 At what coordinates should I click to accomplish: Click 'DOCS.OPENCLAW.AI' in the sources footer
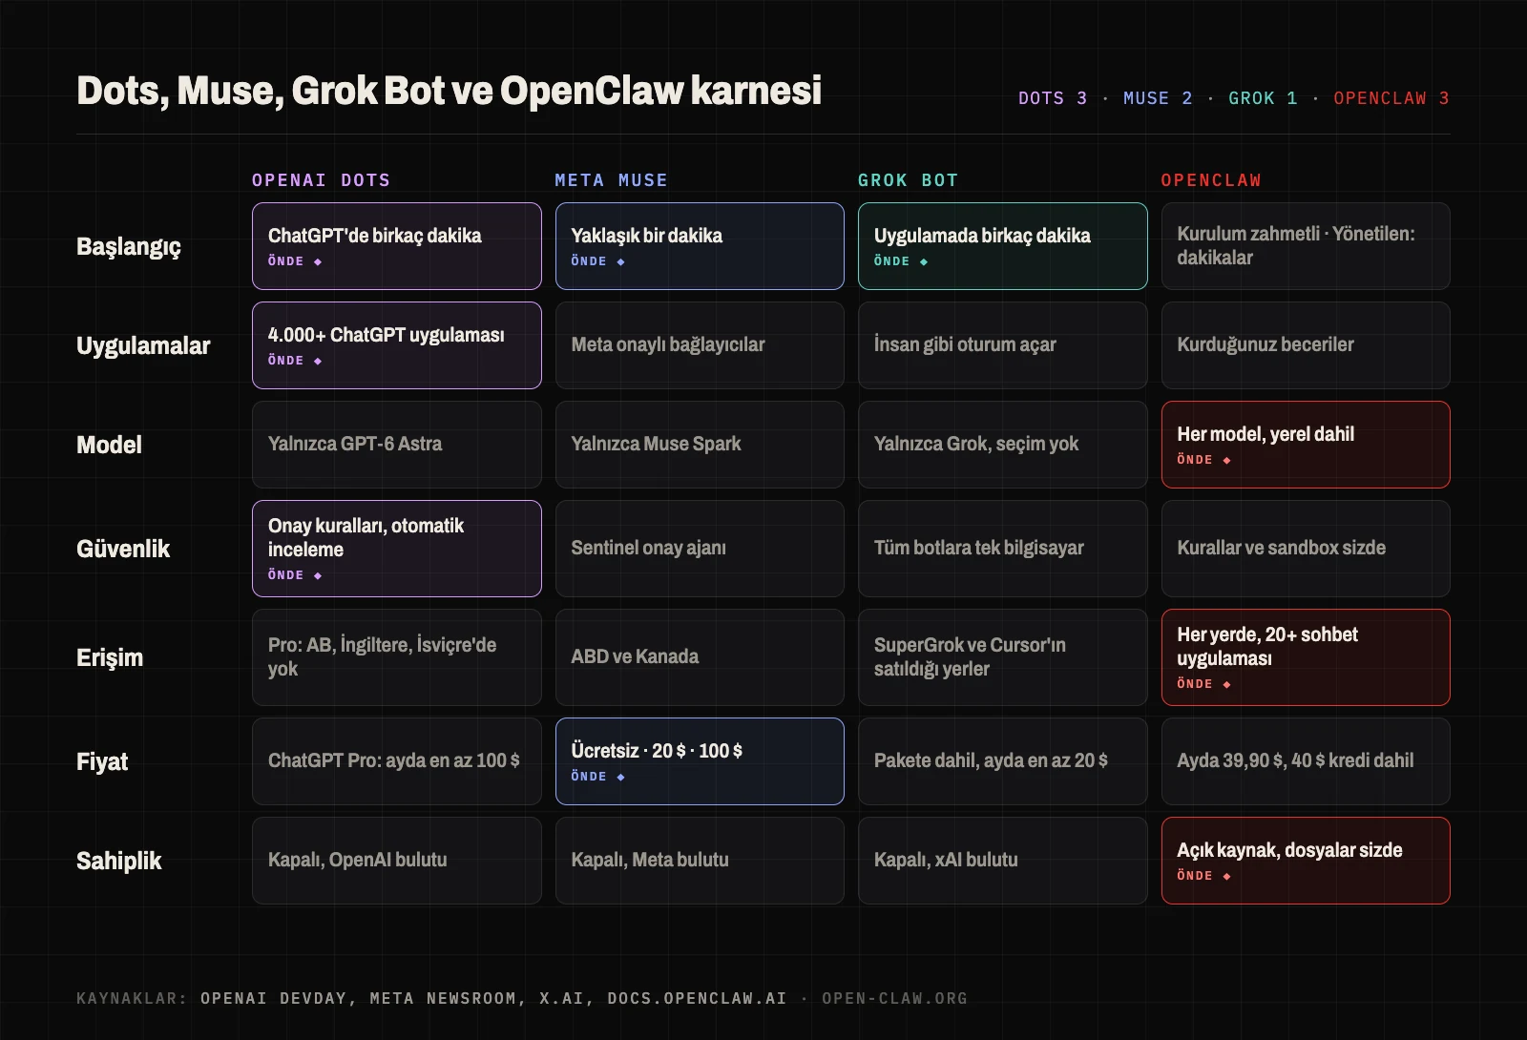click(697, 998)
